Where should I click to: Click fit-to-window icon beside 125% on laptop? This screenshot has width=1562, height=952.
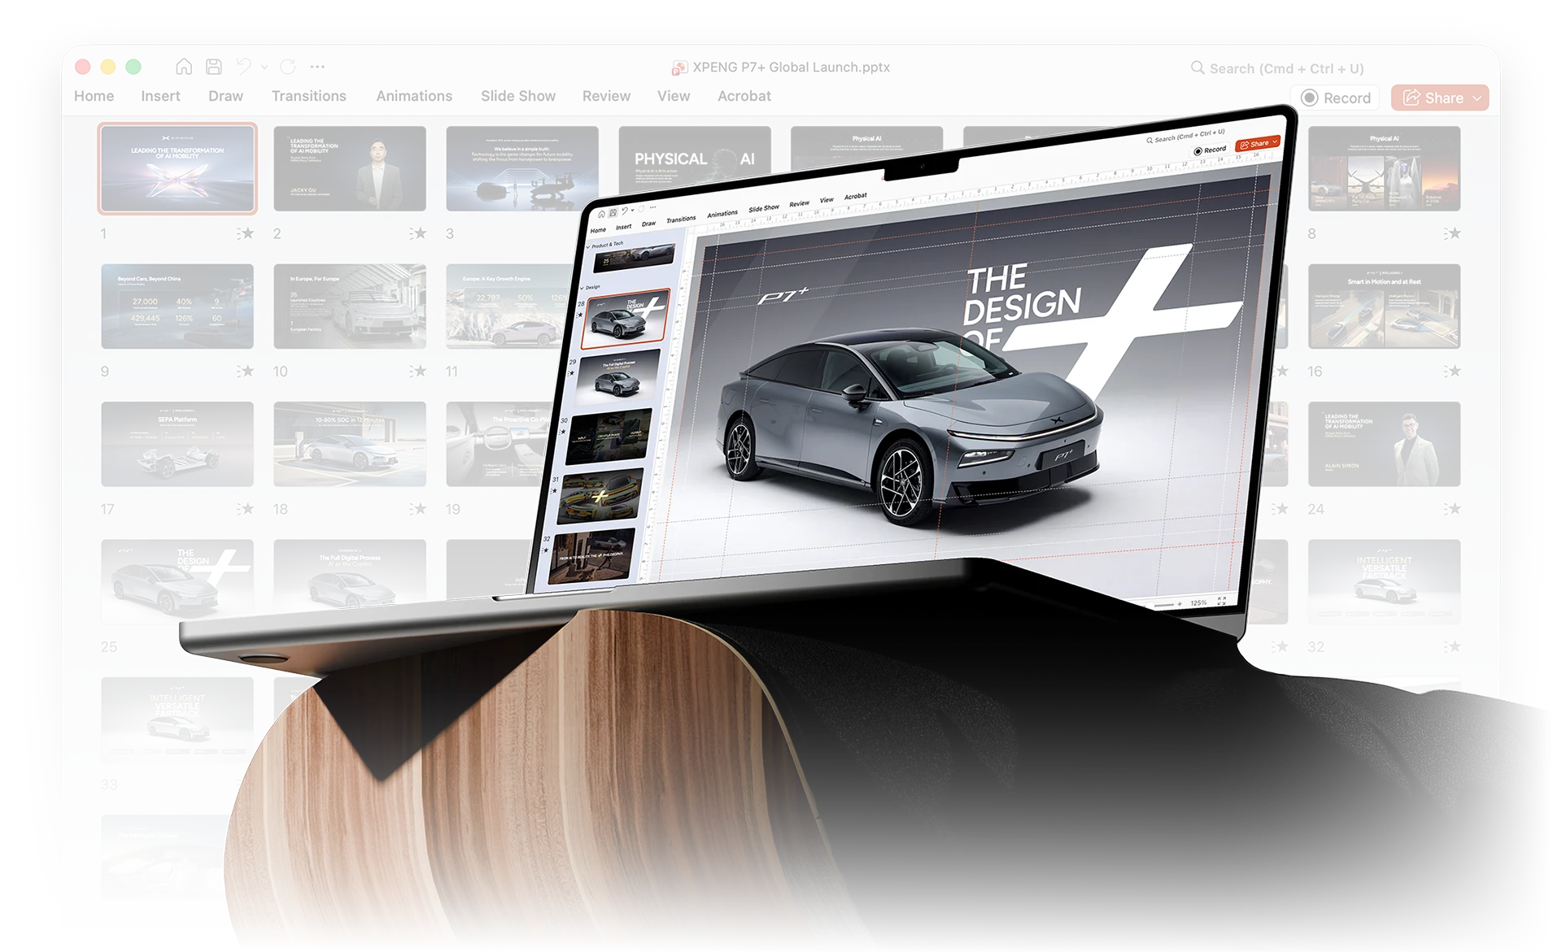(x=1221, y=601)
